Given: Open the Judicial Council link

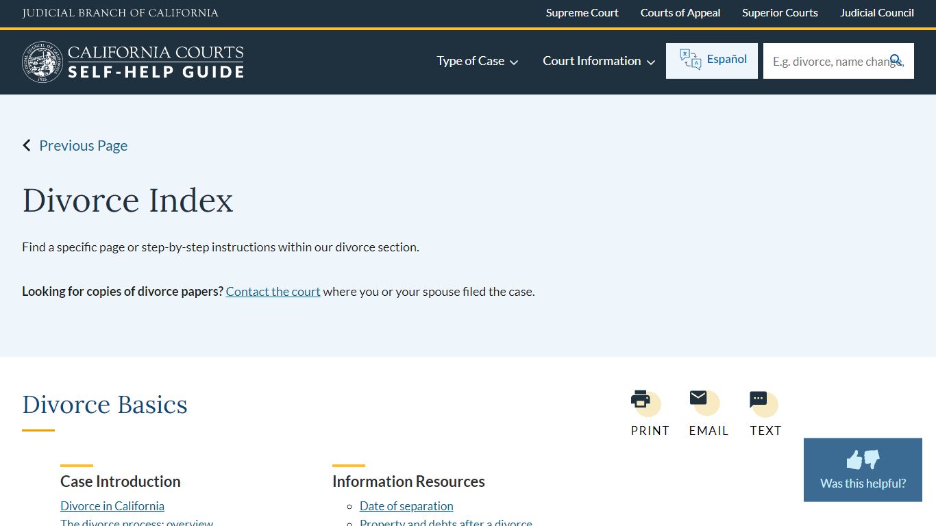Looking at the screenshot, I should pos(877,12).
